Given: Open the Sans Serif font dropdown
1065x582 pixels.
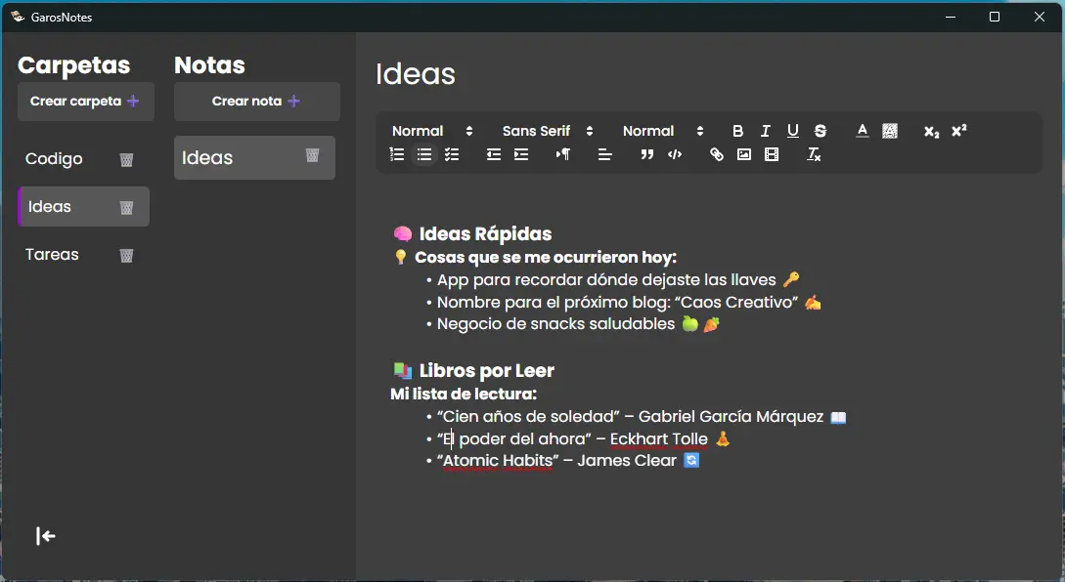Looking at the screenshot, I should point(548,131).
